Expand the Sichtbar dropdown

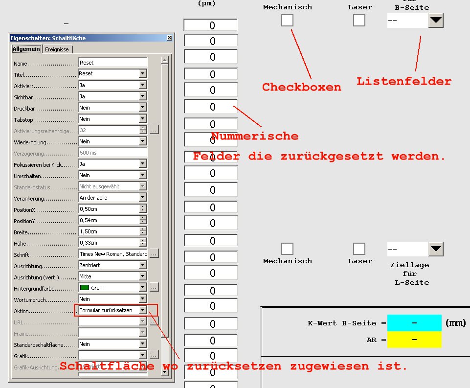(x=143, y=96)
